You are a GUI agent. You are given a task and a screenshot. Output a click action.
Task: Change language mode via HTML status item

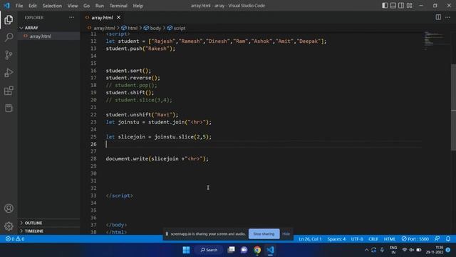click(x=390, y=239)
